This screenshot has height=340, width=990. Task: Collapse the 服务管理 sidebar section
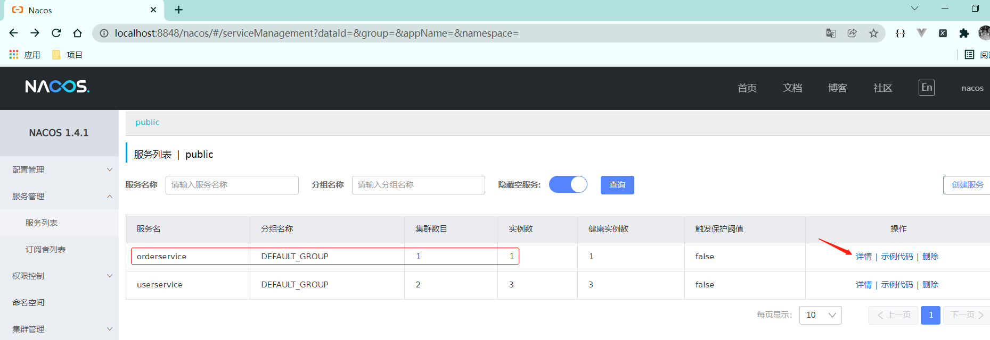click(x=59, y=196)
